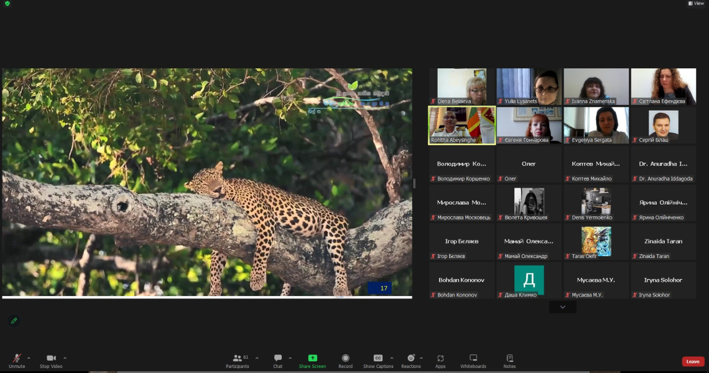Show Captions using the CC icon
This screenshot has height=373, width=709.
pos(378,358)
